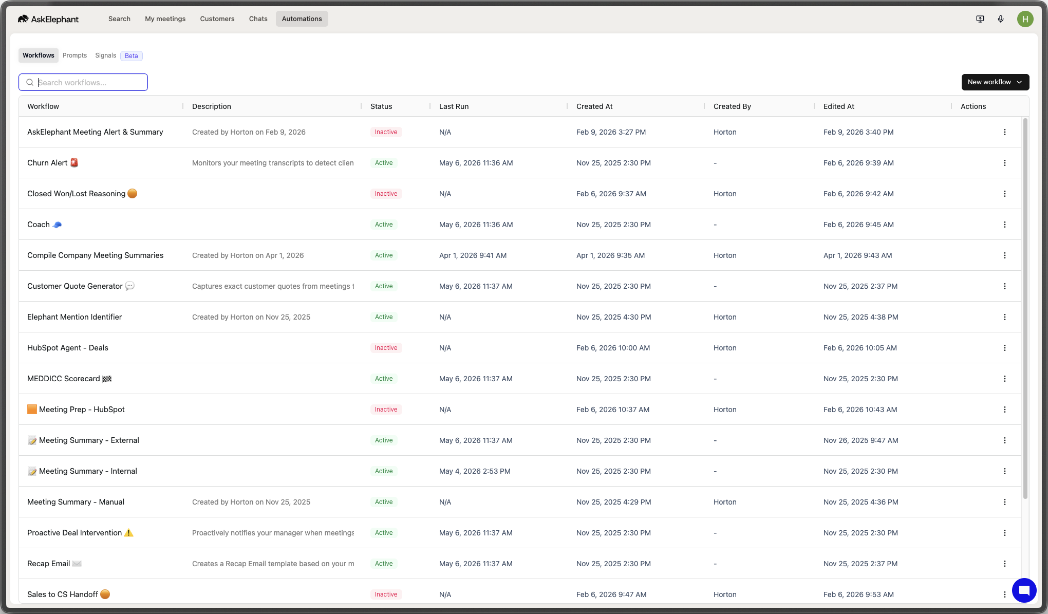Go to the Search nav item
The height and width of the screenshot is (614, 1048).
[119, 19]
